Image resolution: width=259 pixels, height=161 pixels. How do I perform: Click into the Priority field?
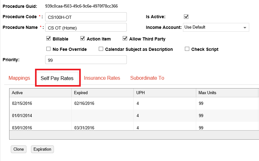(x=86, y=60)
